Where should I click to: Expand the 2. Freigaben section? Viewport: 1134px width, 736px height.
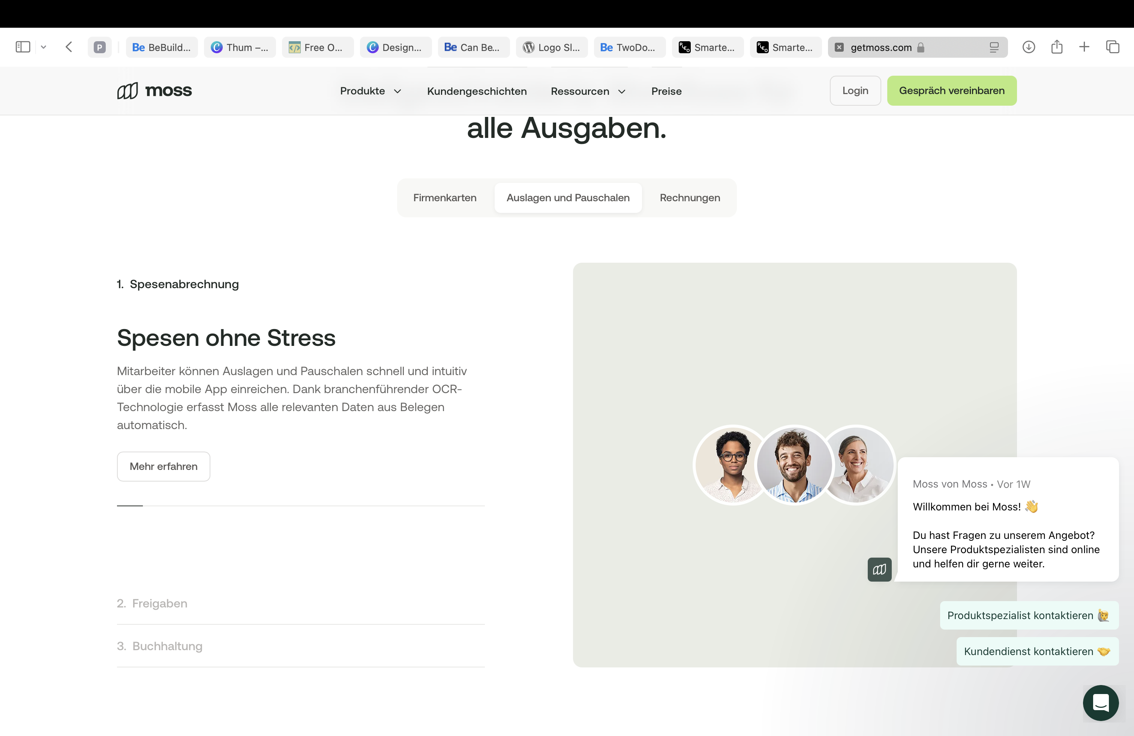(x=301, y=603)
